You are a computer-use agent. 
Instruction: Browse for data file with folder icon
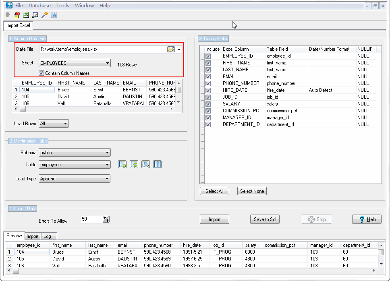click(171, 49)
